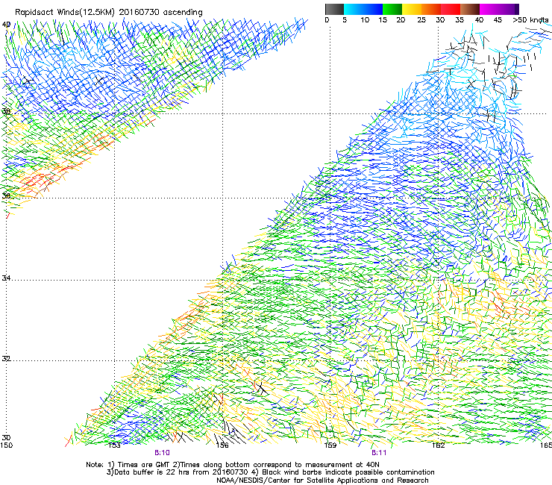Screen dimensions: 552x485
Task: Click the NOAA/NESDIS credit line
Action: click(322, 481)
